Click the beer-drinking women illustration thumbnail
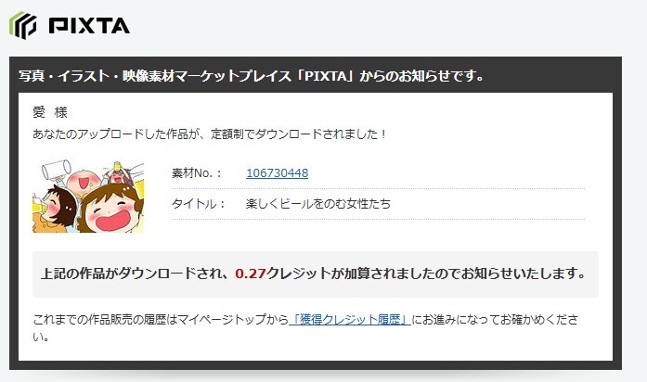This screenshot has height=382, width=647. (88, 197)
